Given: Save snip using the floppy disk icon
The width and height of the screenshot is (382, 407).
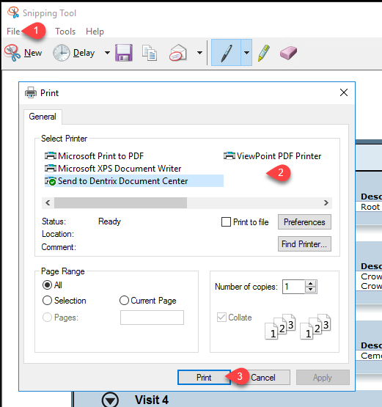Looking at the screenshot, I should pyautogui.click(x=124, y=53).
